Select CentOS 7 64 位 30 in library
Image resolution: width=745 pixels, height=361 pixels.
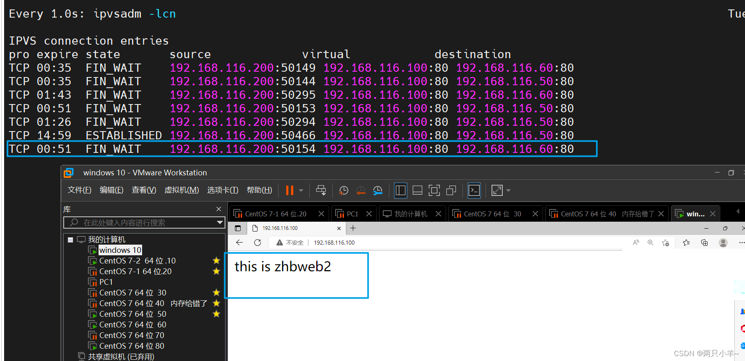coord(133,293)
